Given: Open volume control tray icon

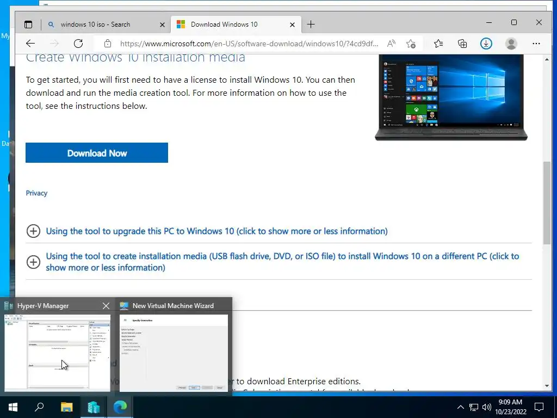Looking at the screenshot, I should (487, 407).
